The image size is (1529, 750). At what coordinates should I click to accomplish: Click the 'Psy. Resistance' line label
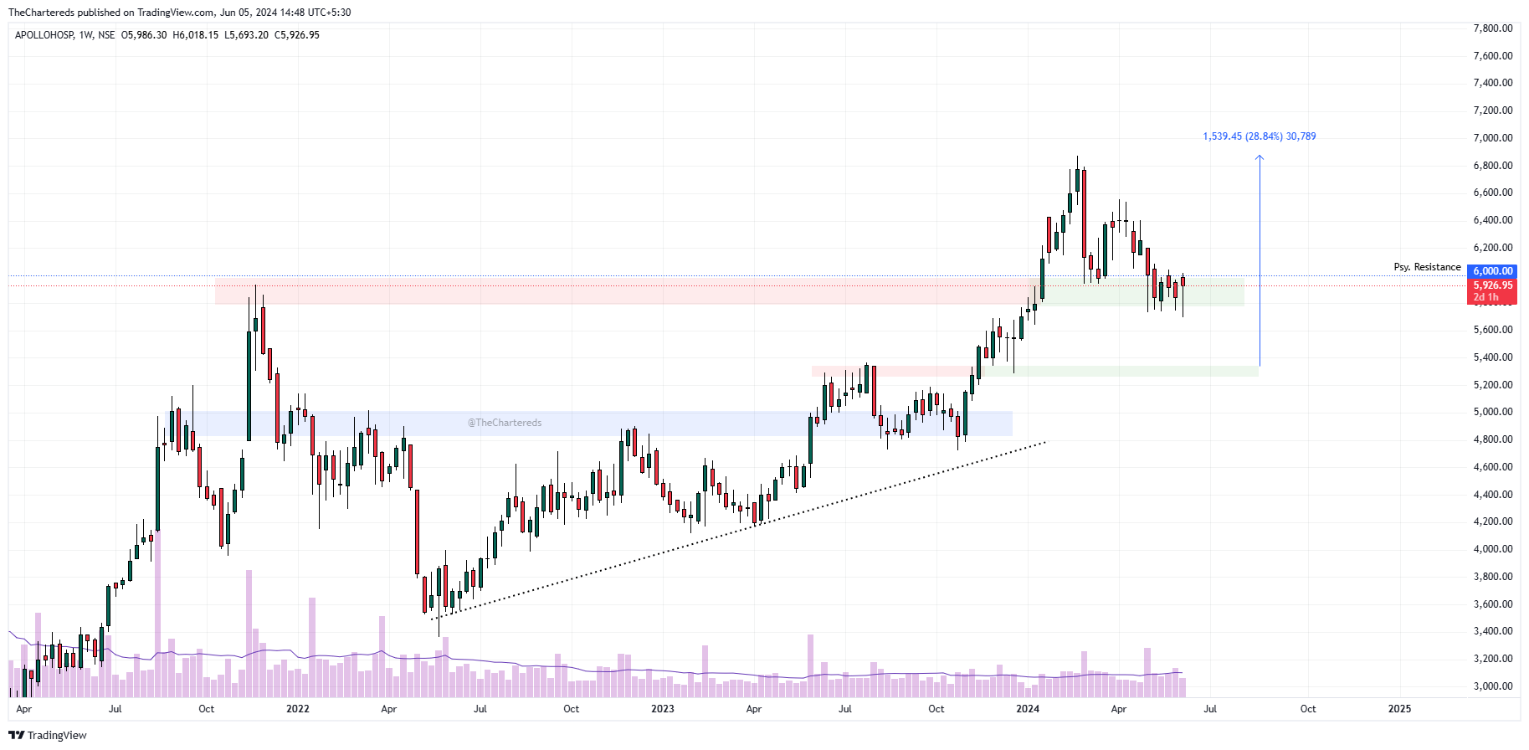(x=1427, y=267)
